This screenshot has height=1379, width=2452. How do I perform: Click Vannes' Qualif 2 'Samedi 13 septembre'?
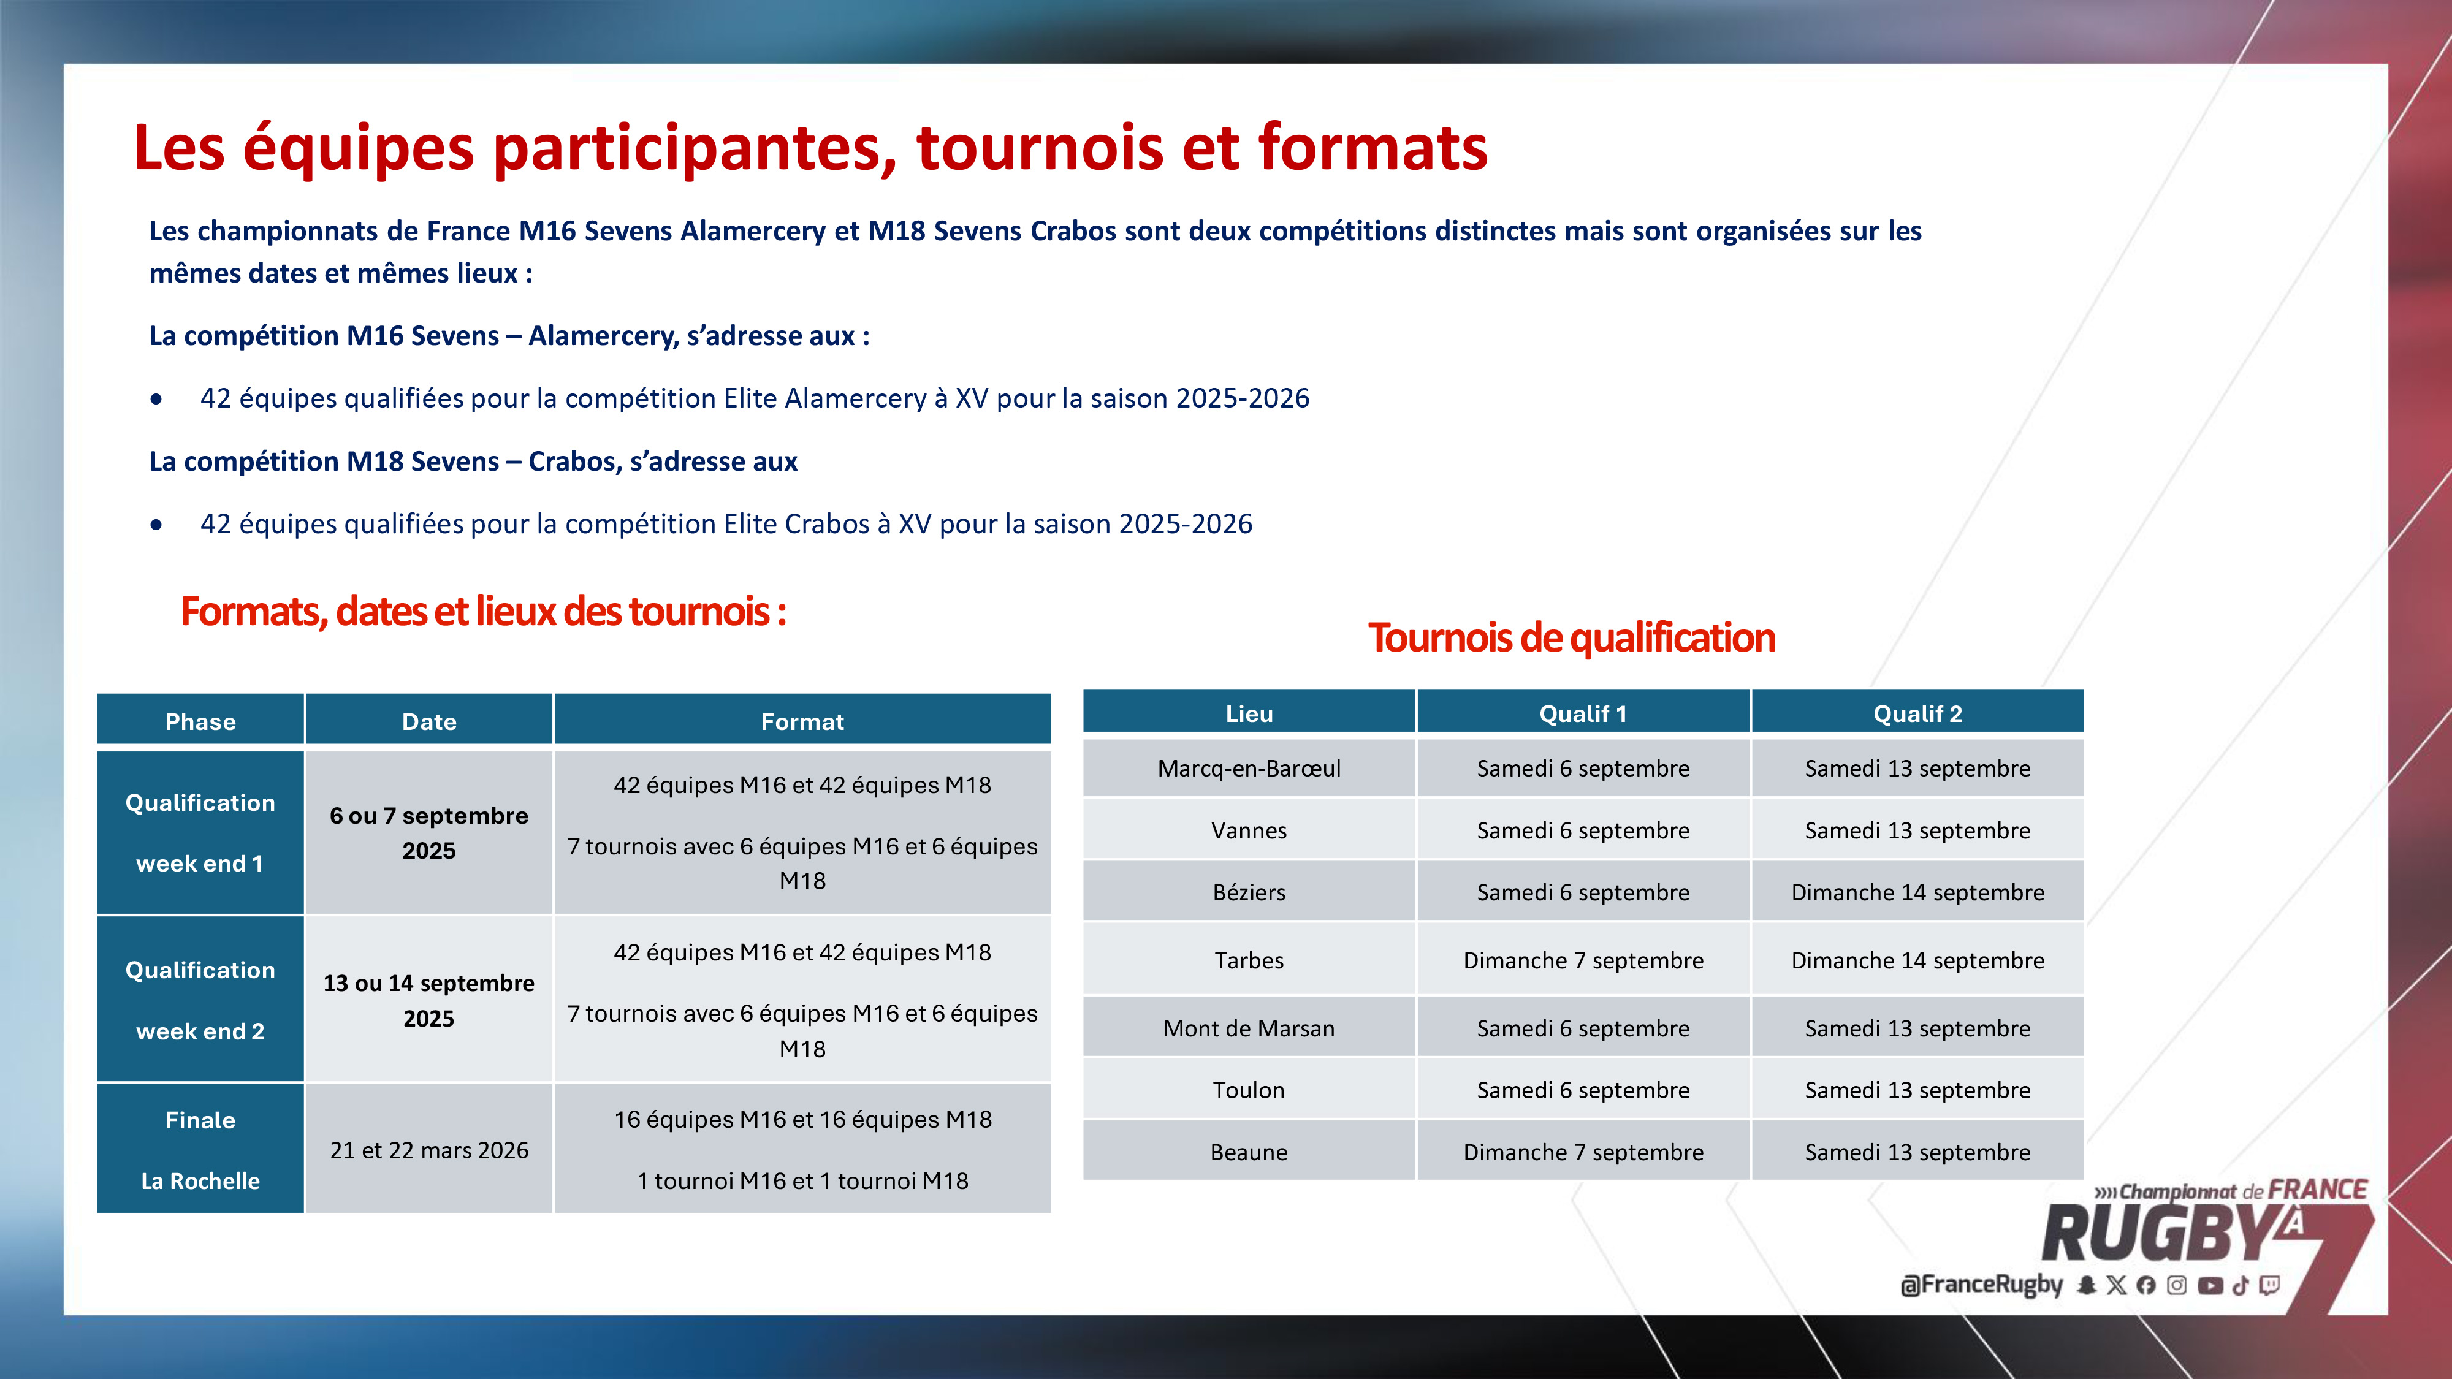coord(1917,830)
